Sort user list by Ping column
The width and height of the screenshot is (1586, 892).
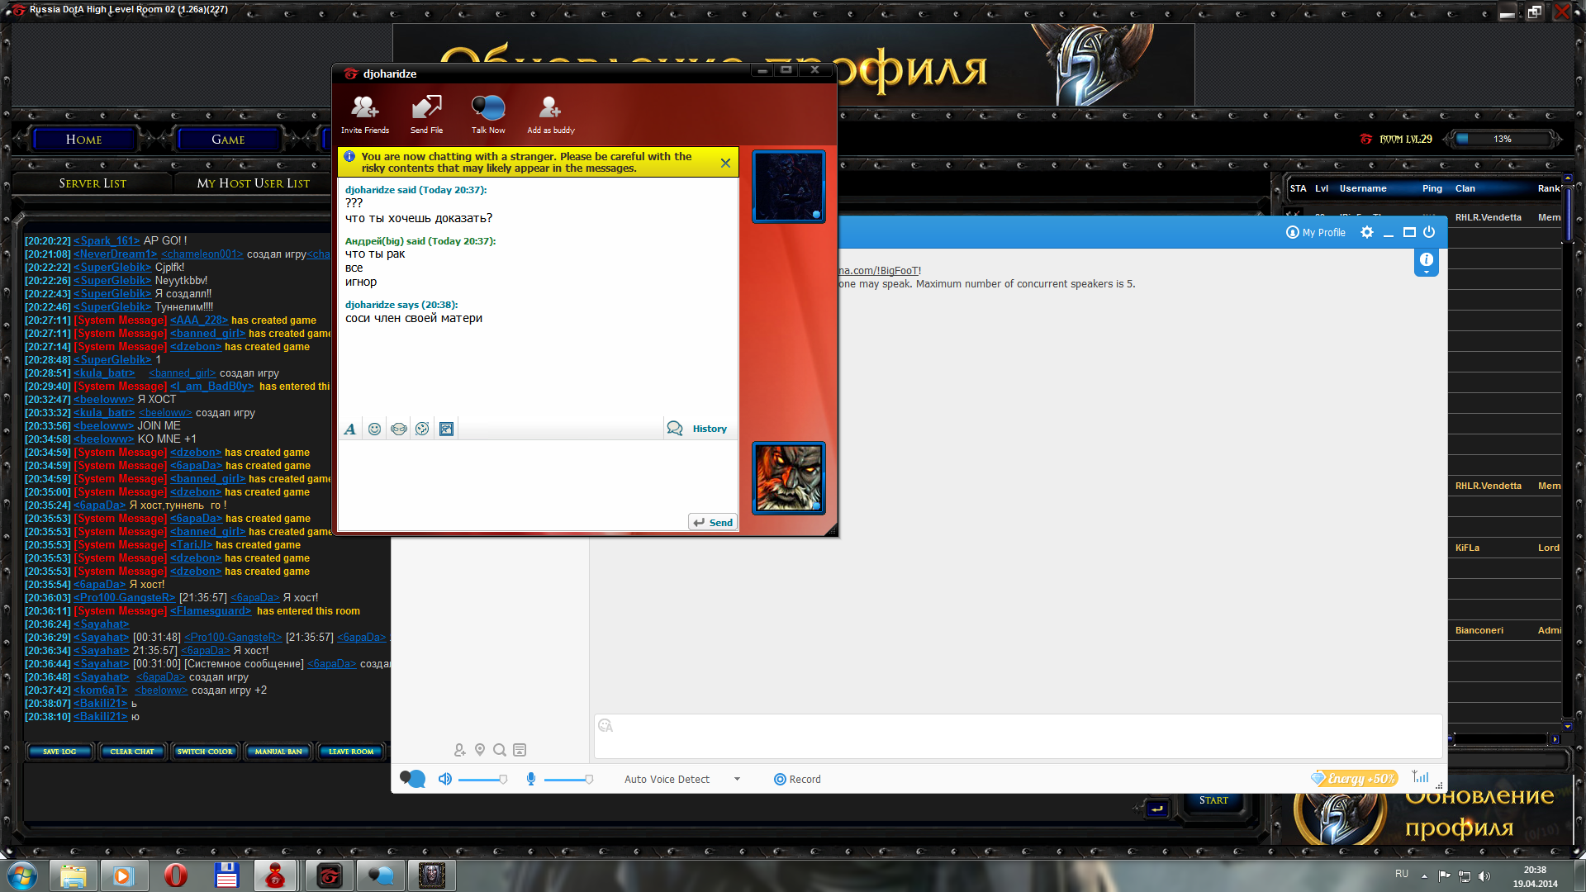pos(1432,188)
